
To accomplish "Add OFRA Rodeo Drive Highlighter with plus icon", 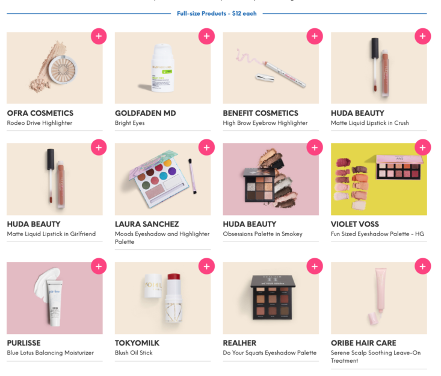I will click(x=99, y=36).
